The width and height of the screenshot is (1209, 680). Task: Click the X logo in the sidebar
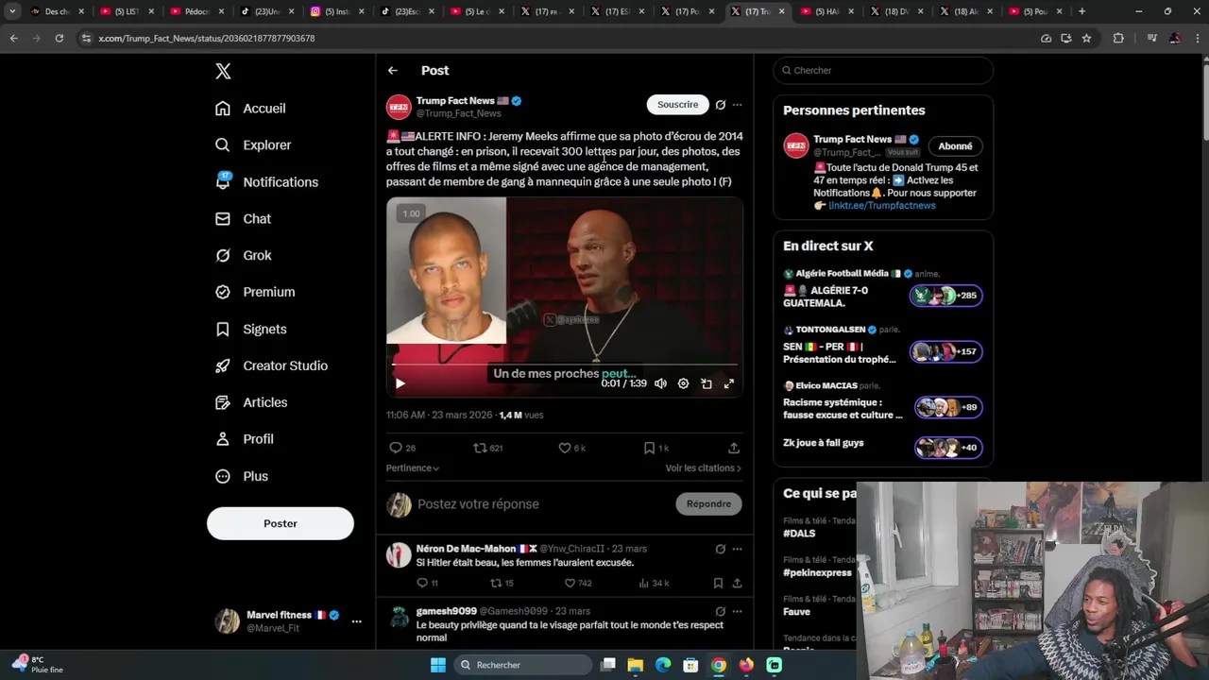[x=223, y=71]
